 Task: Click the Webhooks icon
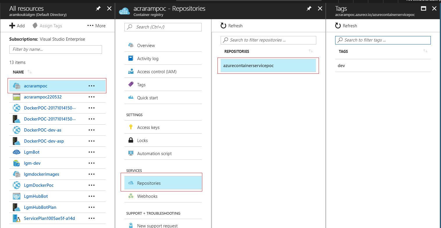pyautogui.click(x=131, y=196)
